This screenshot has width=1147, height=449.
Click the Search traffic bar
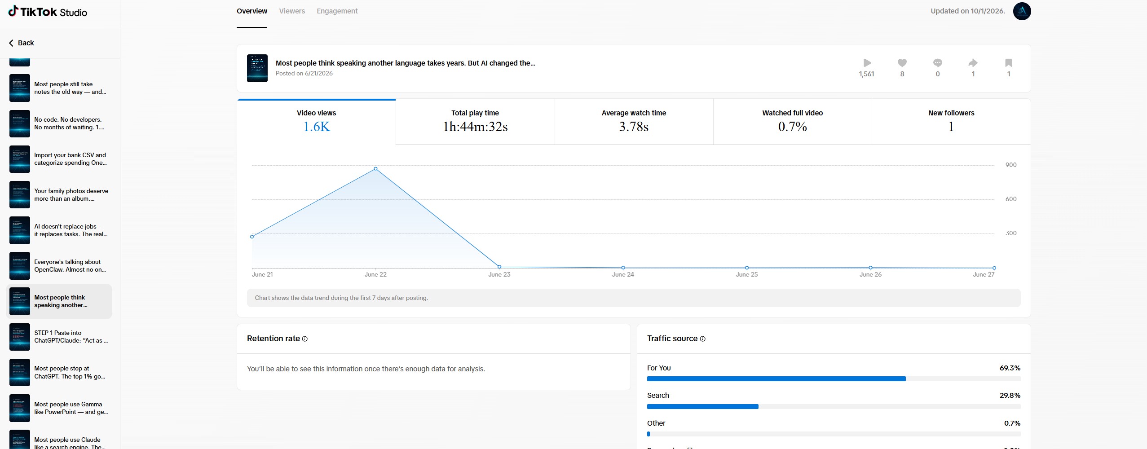tap(834, 407)
